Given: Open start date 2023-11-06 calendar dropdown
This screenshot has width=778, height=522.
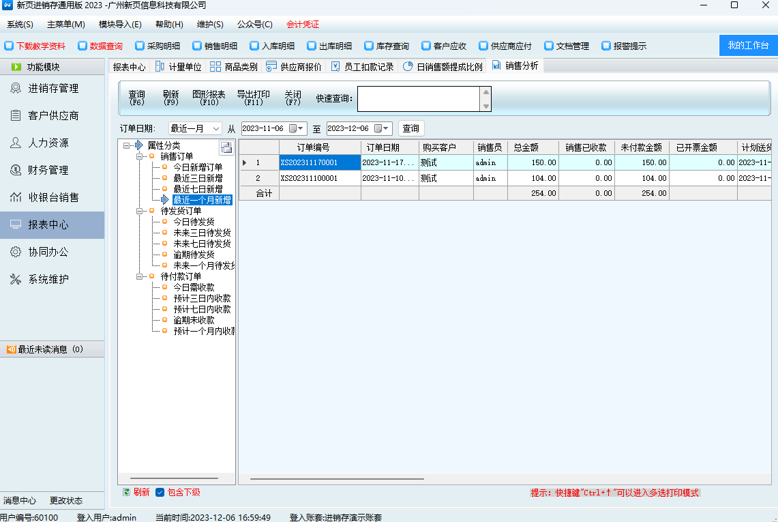Looking at the screenshot, I should [300, 129].
